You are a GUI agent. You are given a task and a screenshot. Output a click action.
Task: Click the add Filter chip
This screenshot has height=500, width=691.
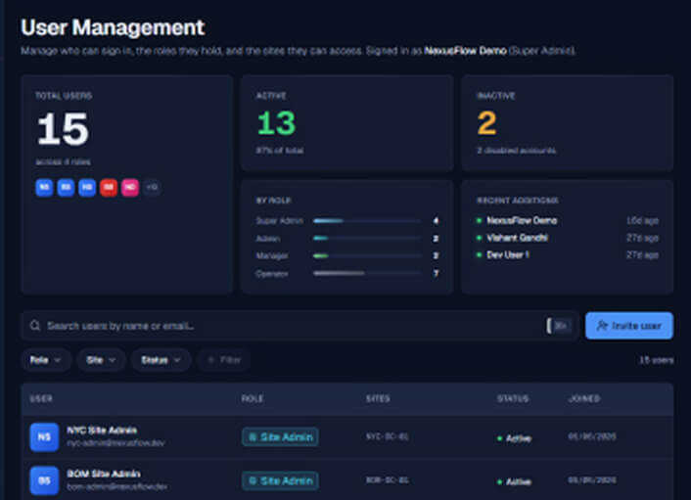(x=224, y=360)
